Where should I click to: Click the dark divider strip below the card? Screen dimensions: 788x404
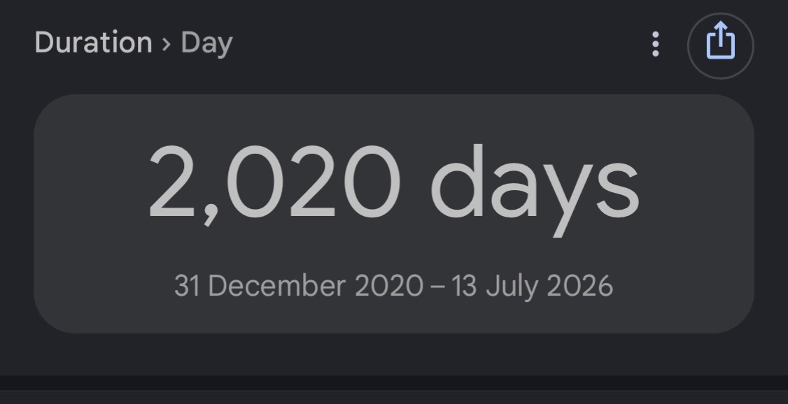[394, 382]
